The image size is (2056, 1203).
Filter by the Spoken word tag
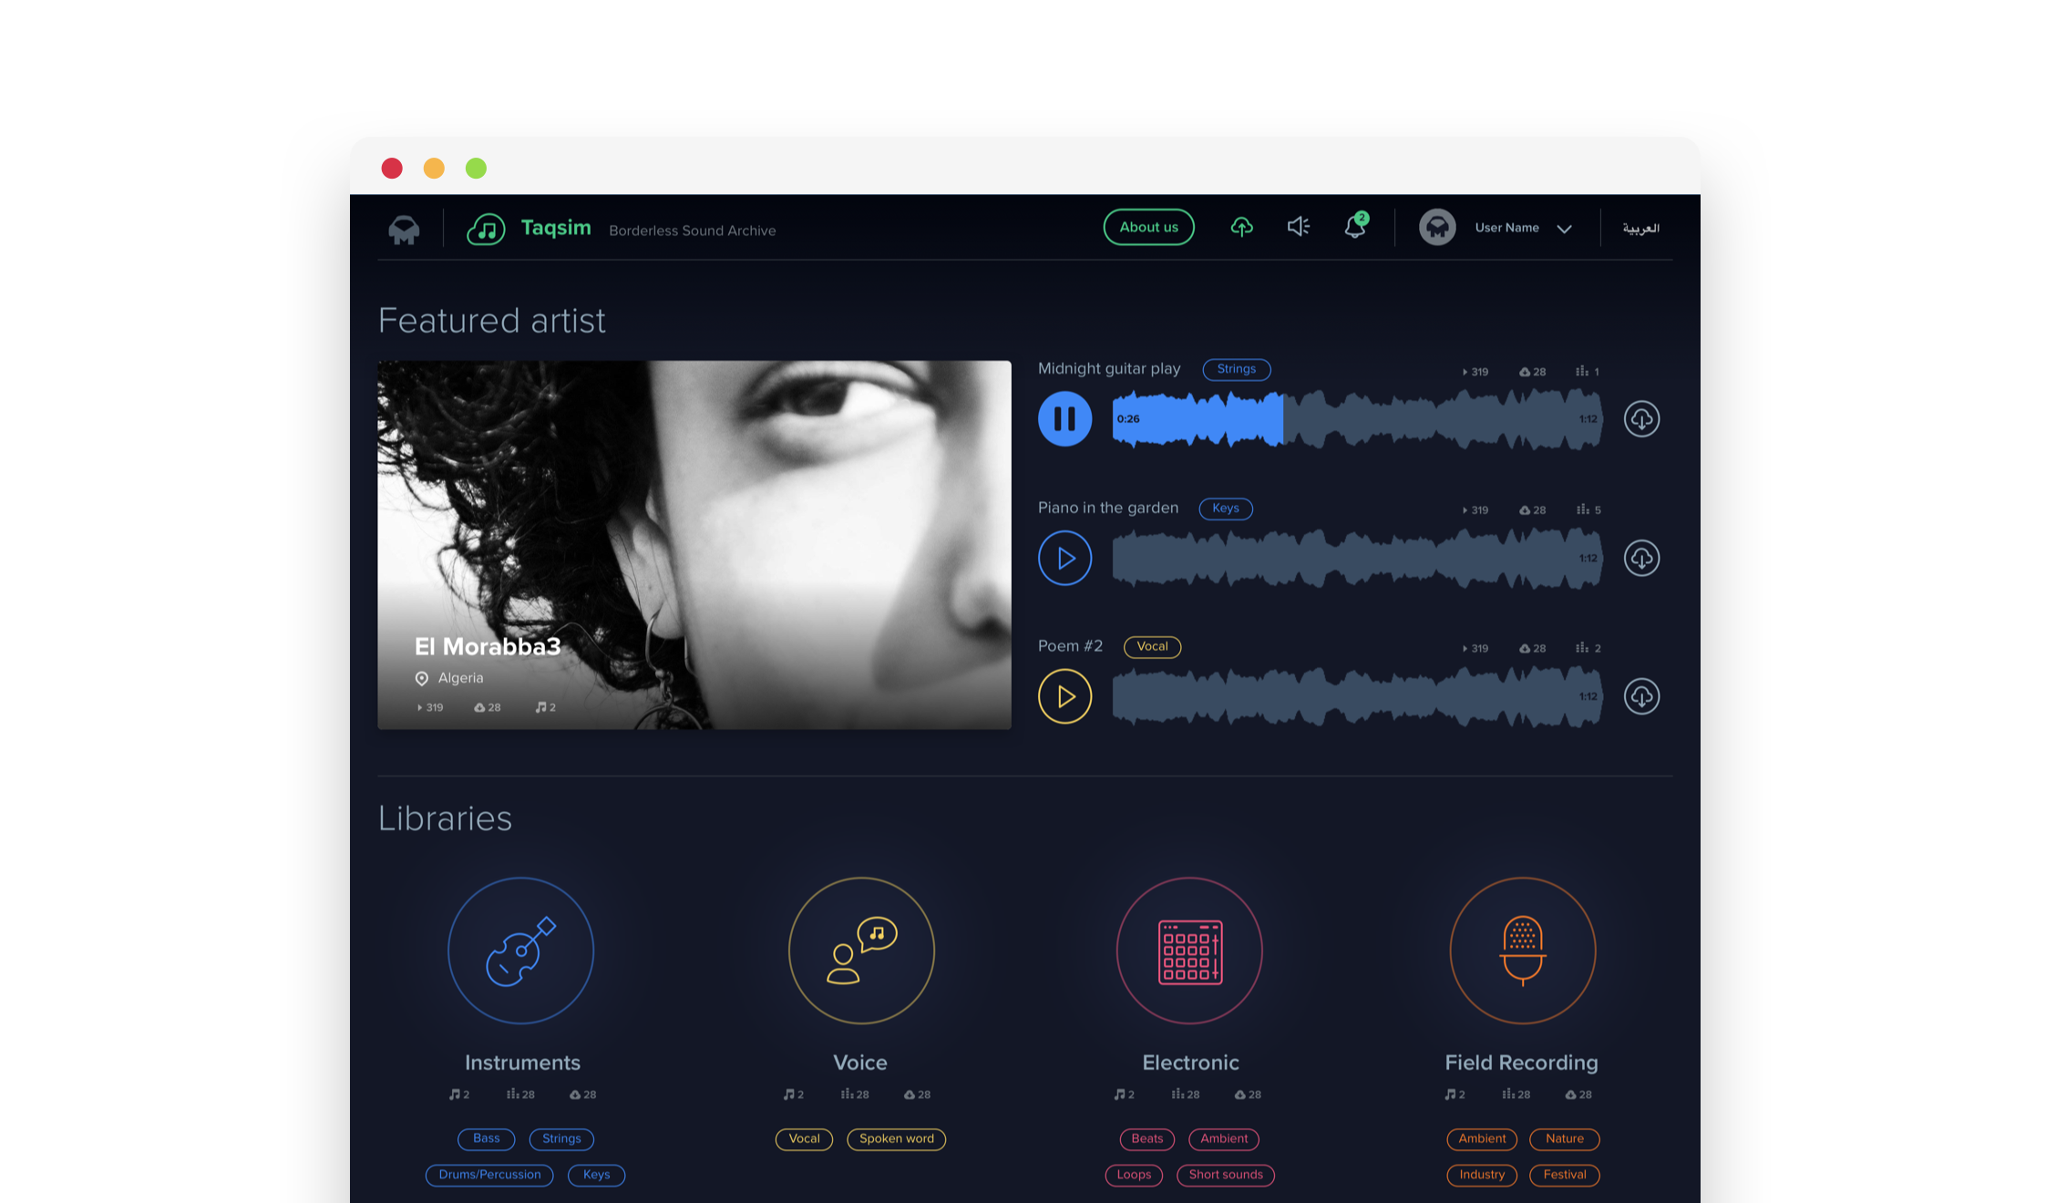coord(896,1139)
